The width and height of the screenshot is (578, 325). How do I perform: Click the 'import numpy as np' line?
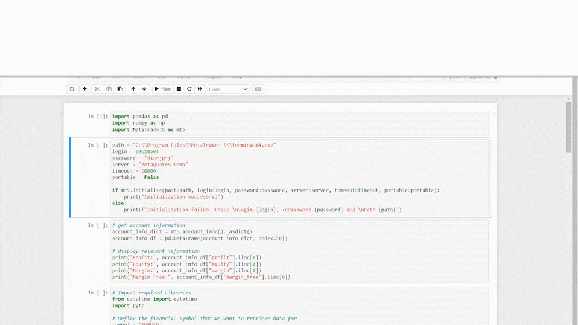[x=139, y=123]
